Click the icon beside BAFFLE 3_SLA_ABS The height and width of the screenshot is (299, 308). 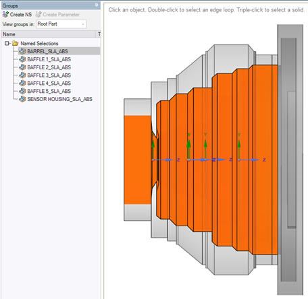click(22, 75)
